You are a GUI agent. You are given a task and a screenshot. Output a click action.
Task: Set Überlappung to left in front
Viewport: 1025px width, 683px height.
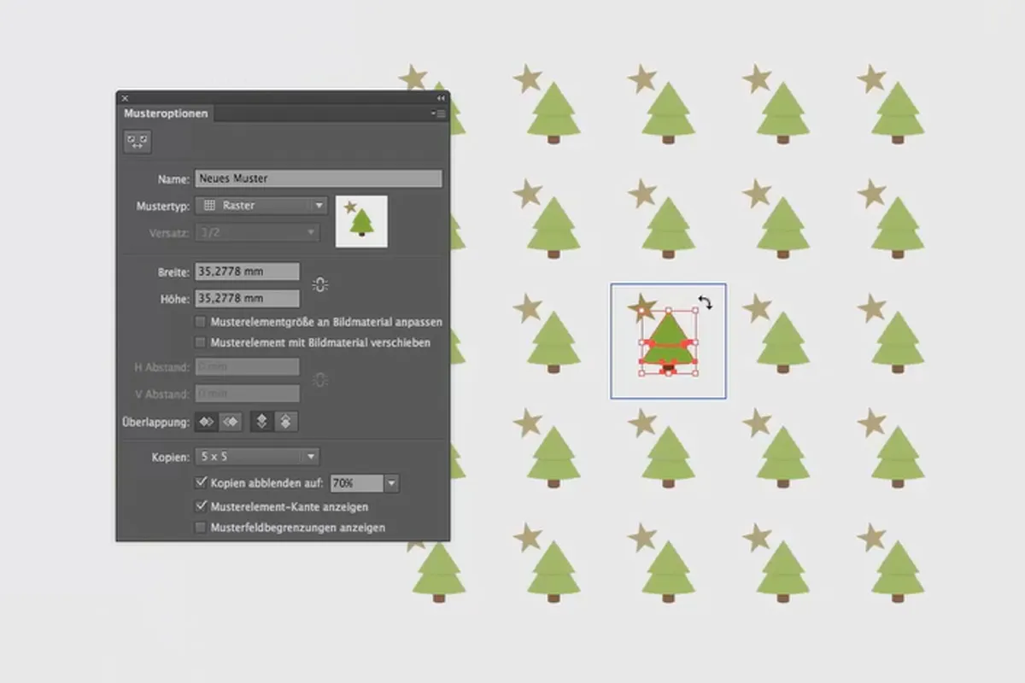click(206, 421)
